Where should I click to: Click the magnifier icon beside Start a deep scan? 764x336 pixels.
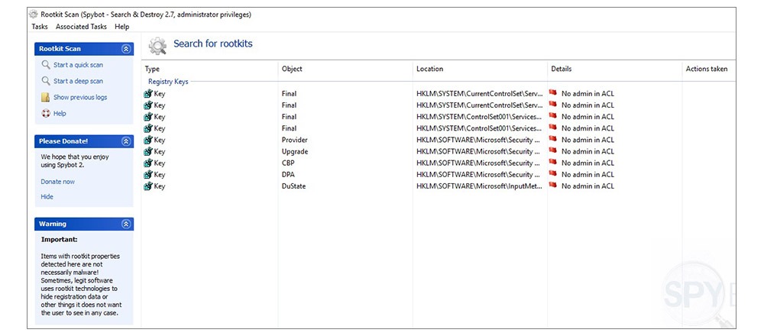(x=46, y=81)
